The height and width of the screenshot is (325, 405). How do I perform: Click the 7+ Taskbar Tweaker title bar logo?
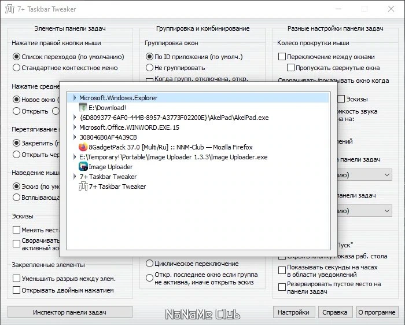[10, 9]
